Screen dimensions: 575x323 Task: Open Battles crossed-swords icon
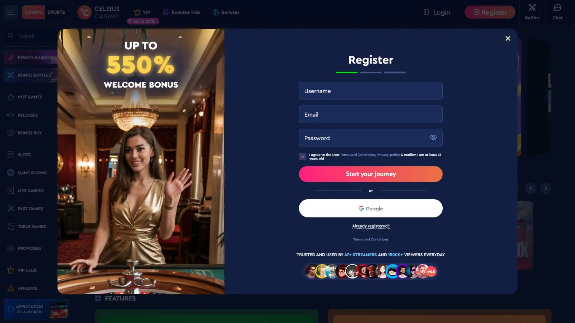tap(532, 8)
